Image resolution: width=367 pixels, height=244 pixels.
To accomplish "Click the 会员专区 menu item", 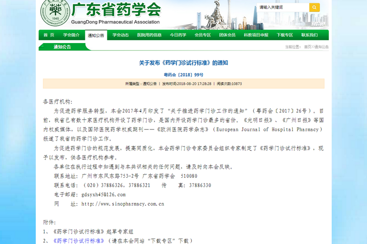I will point(203,35).
